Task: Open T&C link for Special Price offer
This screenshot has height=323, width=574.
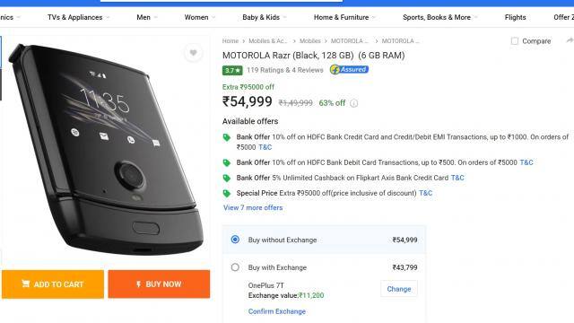Action: (425, 193)
